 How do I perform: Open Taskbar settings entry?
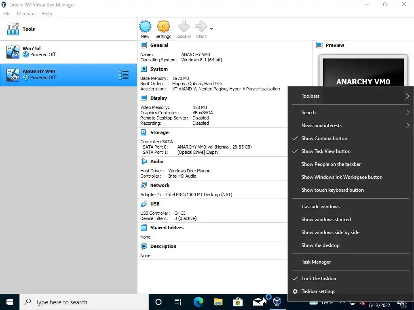click(351, 291)
